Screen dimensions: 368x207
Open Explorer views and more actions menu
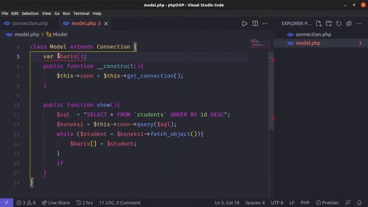click(x=359, y=24)
